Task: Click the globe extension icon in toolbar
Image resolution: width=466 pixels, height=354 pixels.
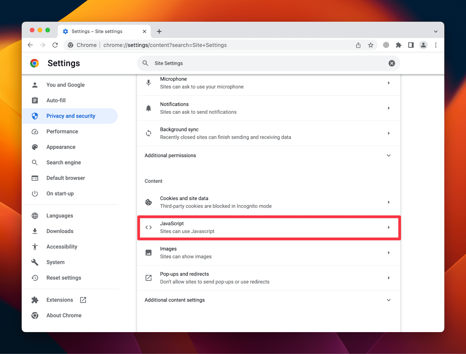Action: (x=386, y=45)
